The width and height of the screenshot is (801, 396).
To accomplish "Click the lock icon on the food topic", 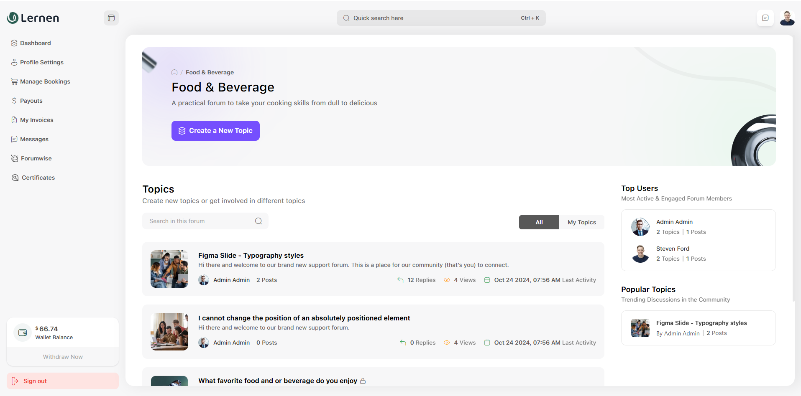I will tap(363, 381).
